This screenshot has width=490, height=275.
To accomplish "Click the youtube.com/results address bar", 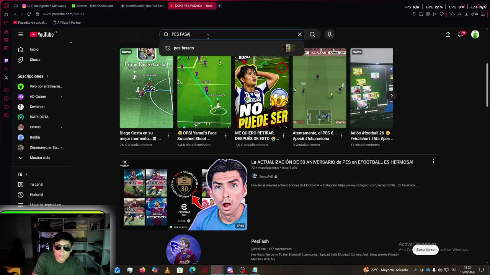I will (64, 14).
